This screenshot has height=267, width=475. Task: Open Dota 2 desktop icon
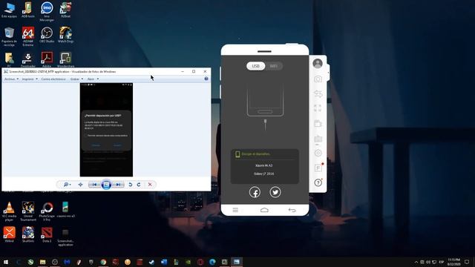(x=47, y=234)
